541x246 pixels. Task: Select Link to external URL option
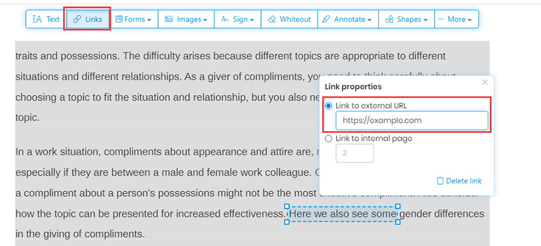[328, 106]
